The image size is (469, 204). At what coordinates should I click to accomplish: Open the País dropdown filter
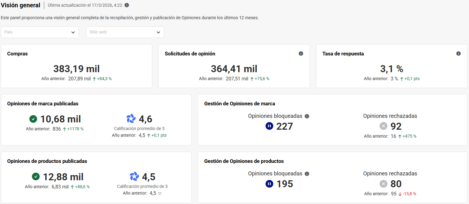pyautogui.click(x=40, y=32)
